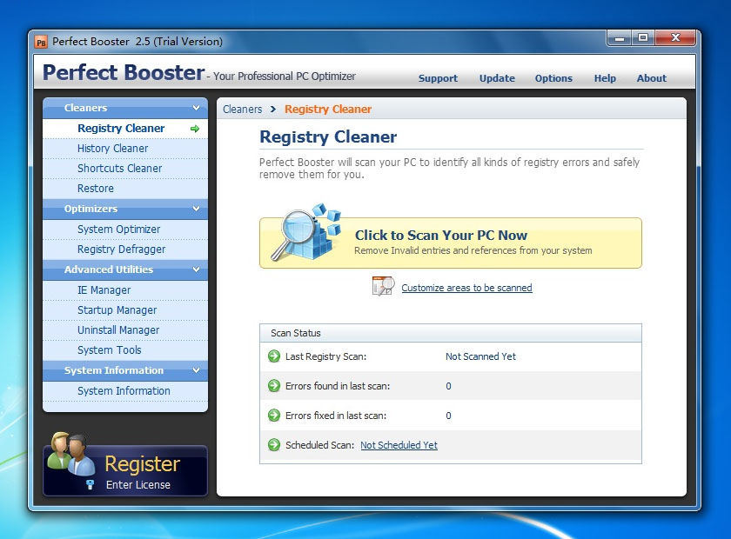Click the Register button text

click(142, 464)
